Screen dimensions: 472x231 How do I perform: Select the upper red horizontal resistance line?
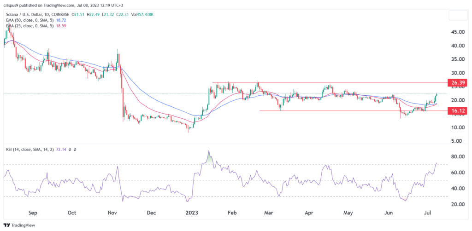[x=323, y=83]
